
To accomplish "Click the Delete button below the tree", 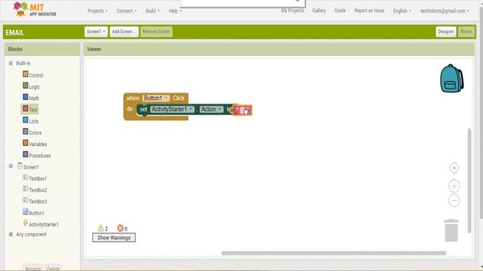I will pos(53,268).
